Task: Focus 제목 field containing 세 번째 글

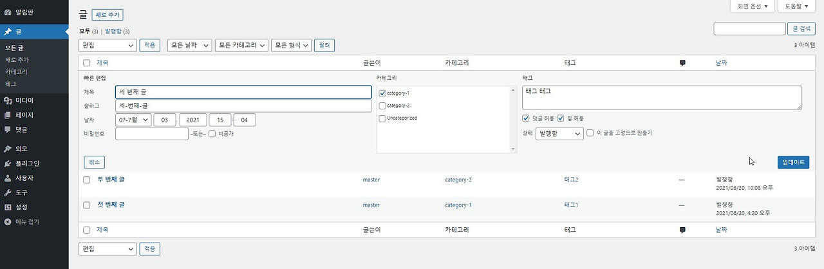Action: tap(243, 92)
